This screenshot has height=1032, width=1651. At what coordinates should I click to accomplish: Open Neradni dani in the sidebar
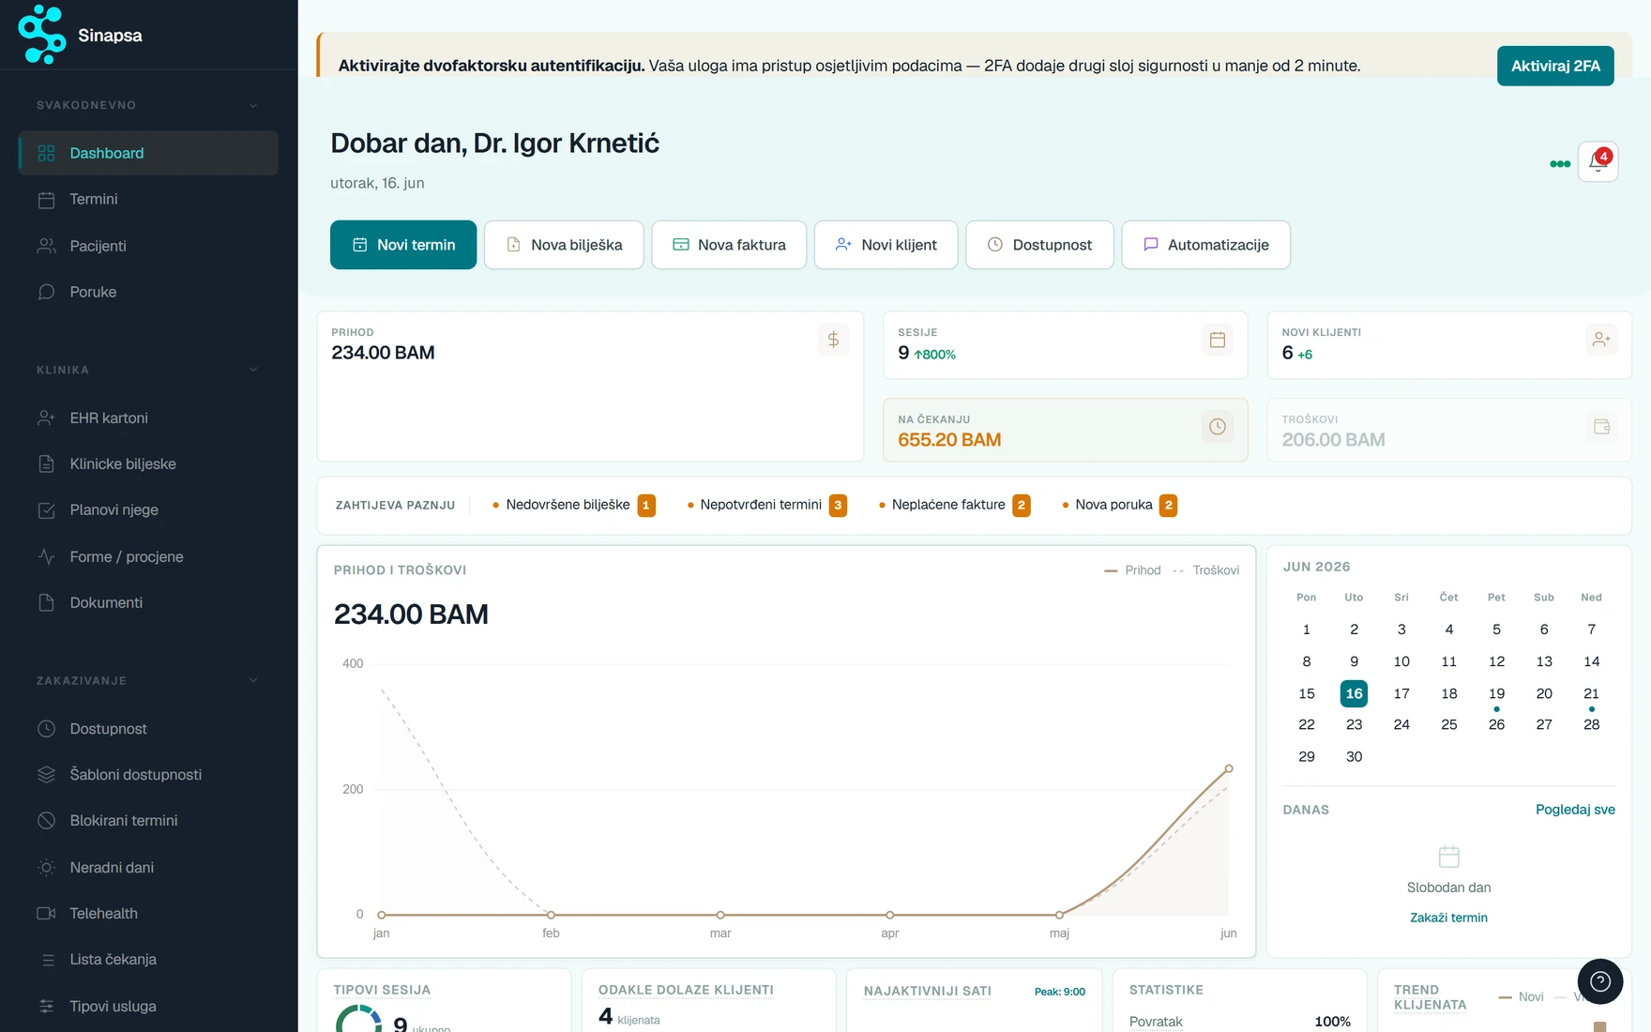pos(148,867)
